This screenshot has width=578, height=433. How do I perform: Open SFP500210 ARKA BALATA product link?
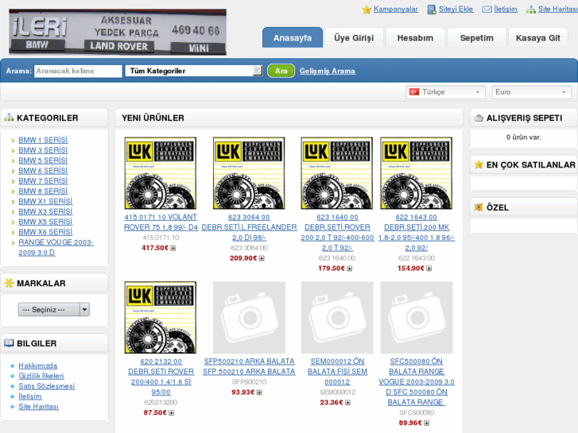pos(249,367)
